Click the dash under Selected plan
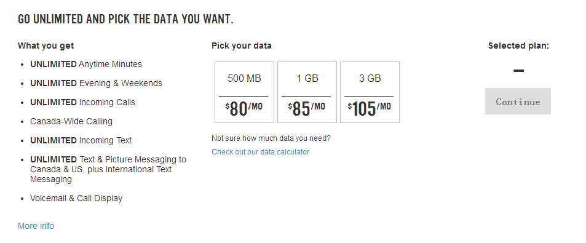Image resolution: width=586 pixels, height=243 pixels. pyautogui.click(x=519, y=70)
